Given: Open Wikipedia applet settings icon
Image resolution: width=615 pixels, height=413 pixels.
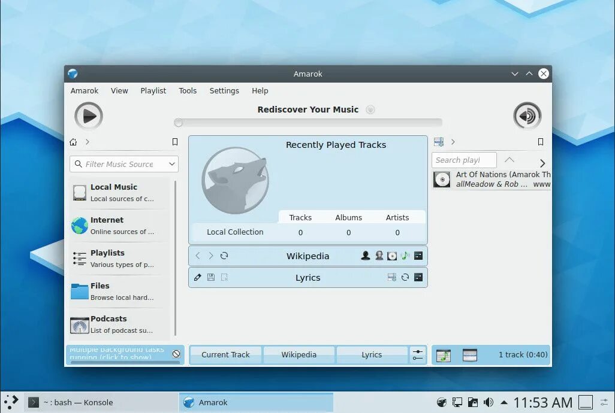Looking at the screenshot, I should click(418, 256).
